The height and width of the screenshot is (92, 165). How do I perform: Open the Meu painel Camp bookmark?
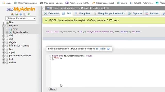pos(52,3)
